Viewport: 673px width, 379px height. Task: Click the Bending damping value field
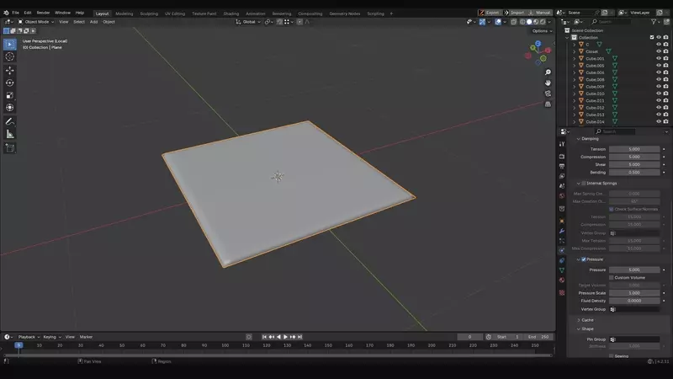(634, 173)
